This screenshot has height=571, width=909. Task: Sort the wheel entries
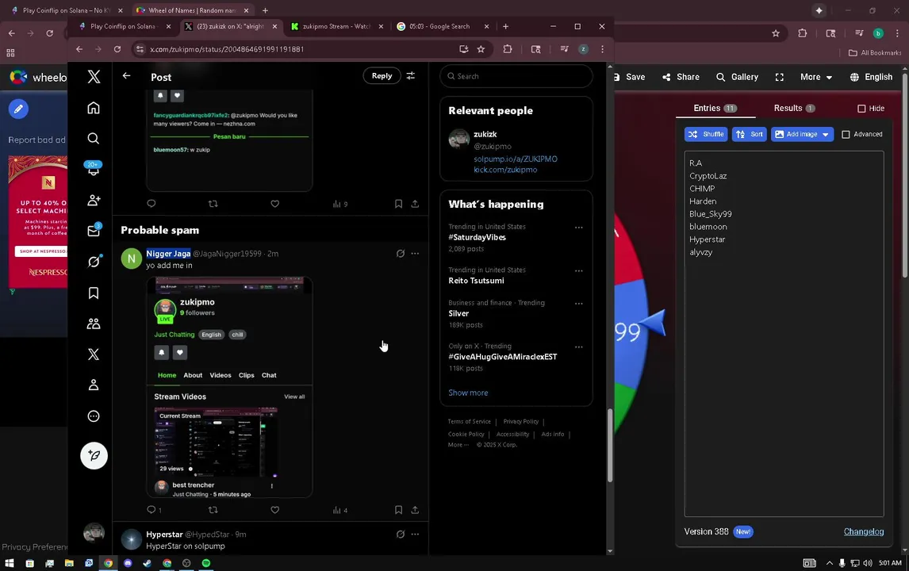coord(749,135)
